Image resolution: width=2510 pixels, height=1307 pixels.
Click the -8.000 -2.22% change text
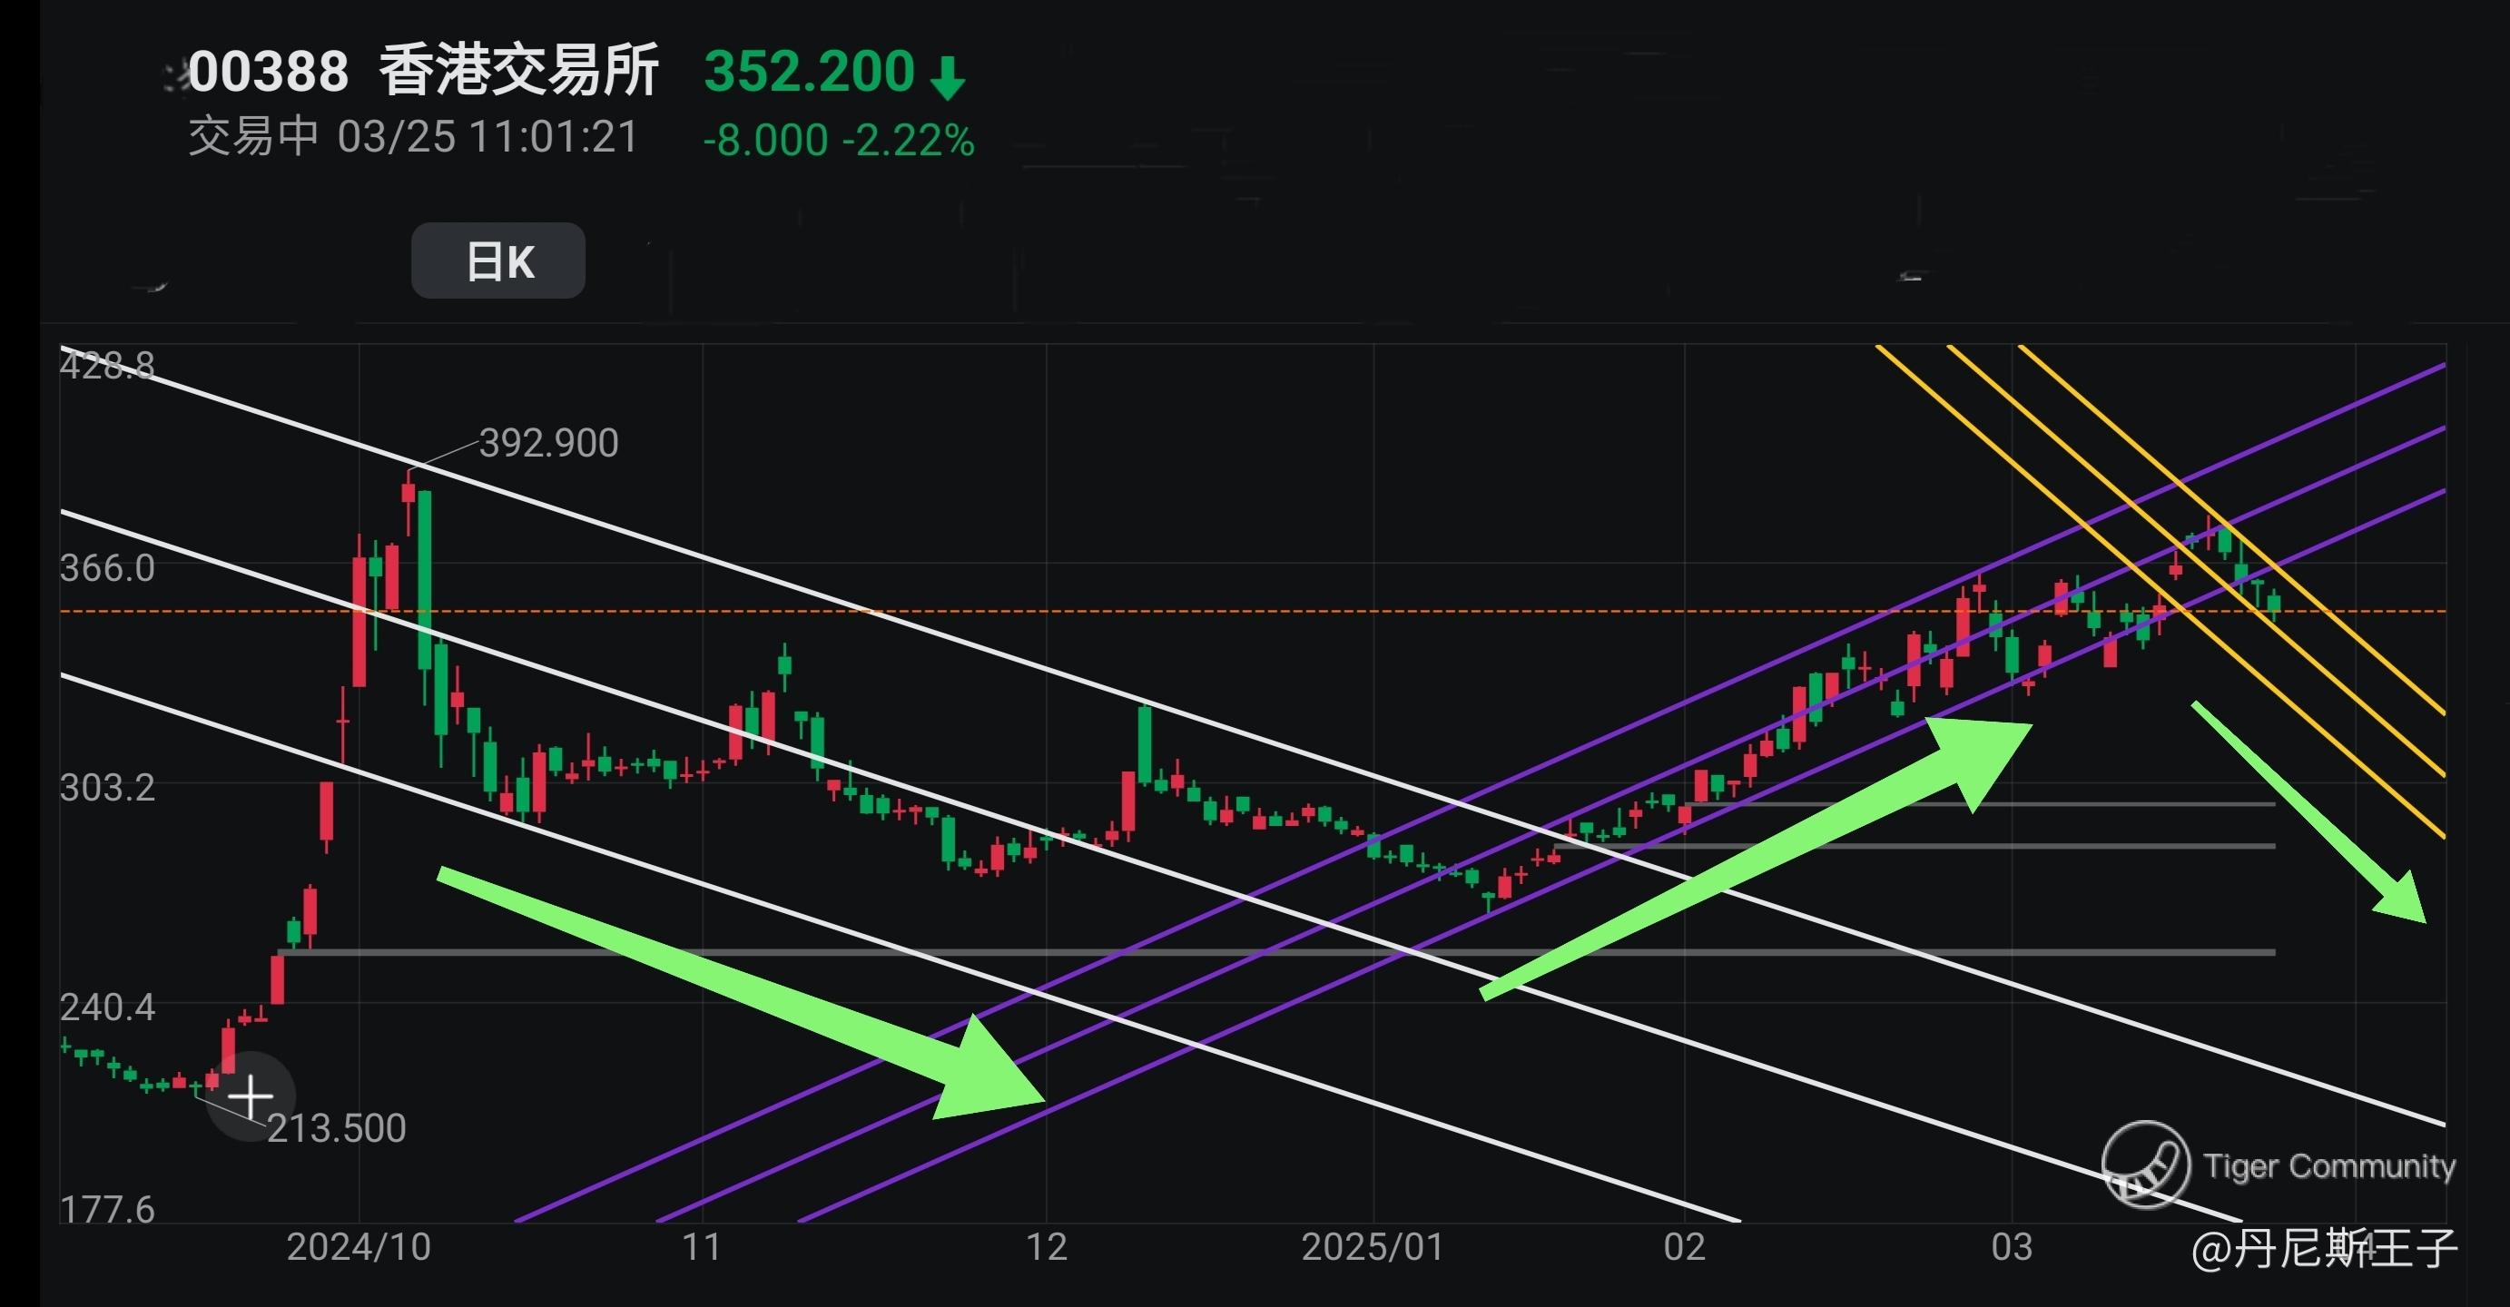(x=838, y=141)
